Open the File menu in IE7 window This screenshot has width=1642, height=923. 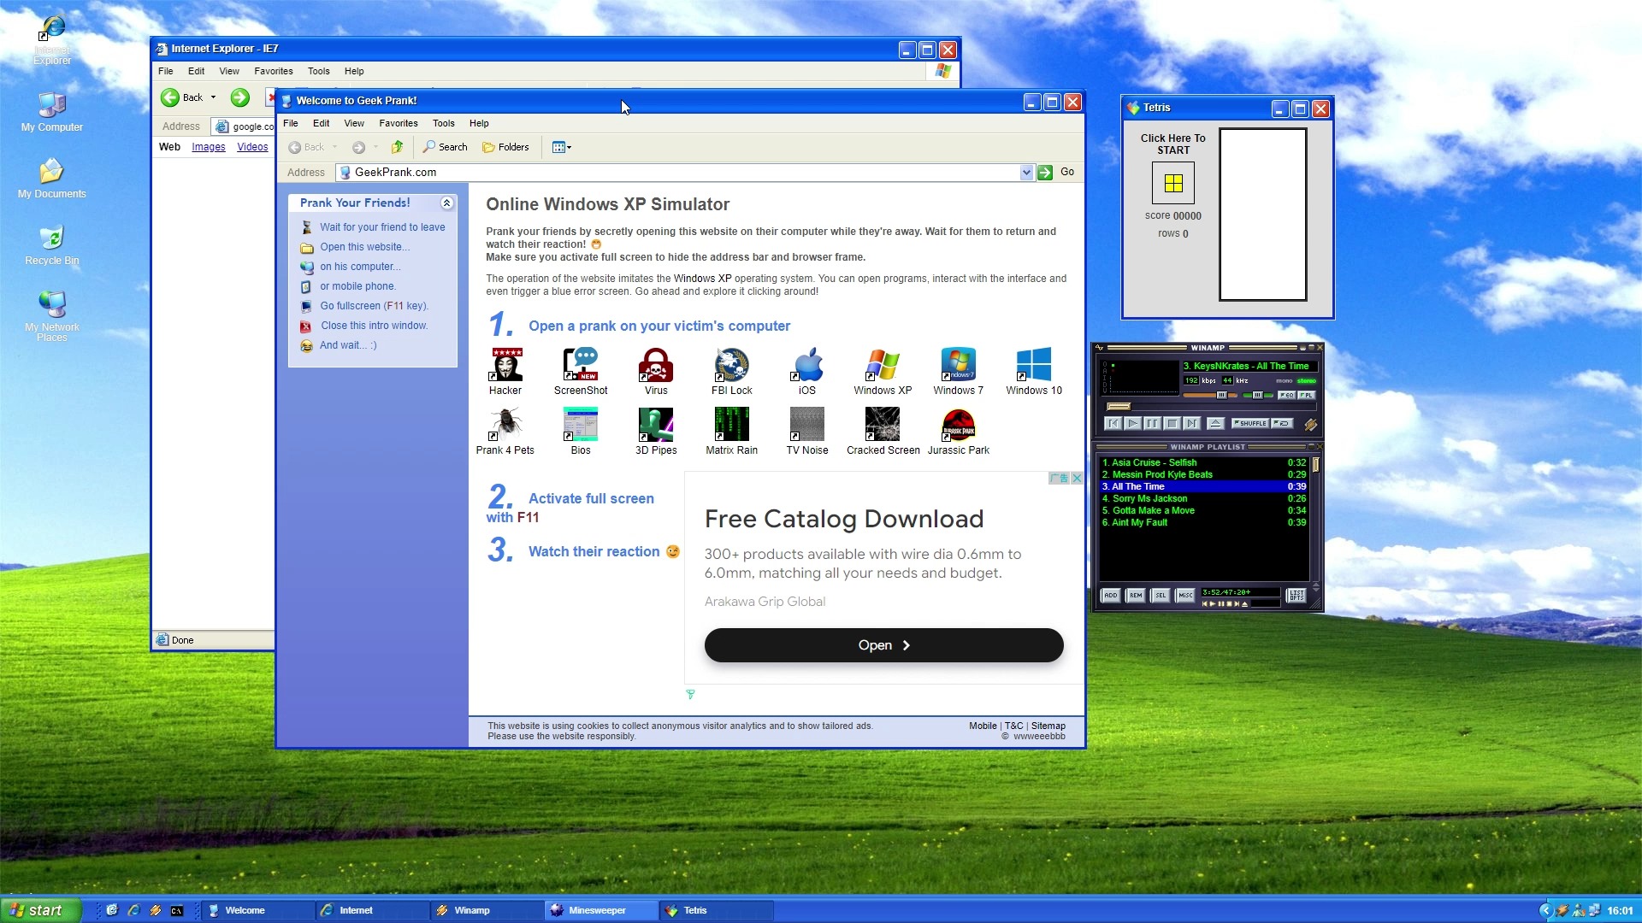click(166, 71)
